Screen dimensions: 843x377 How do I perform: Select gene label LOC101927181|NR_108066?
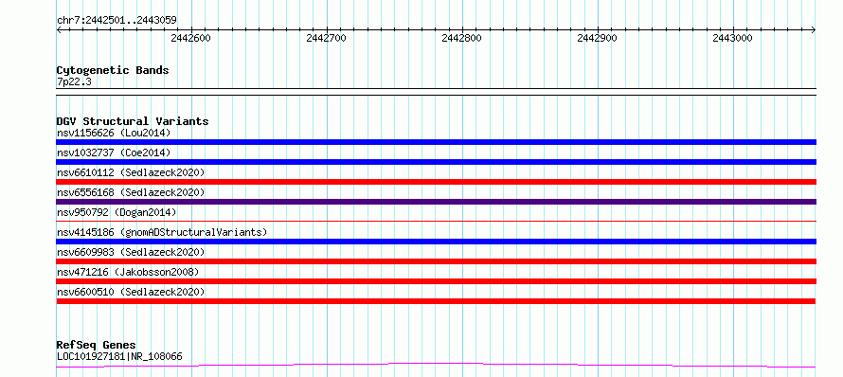coord(119,356)
